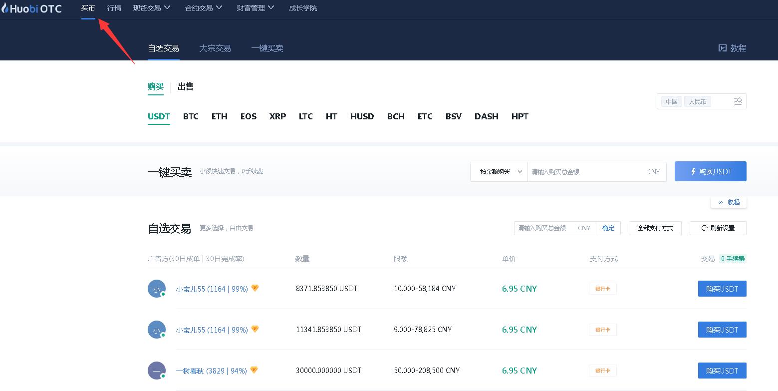Click avatar of 小宝儿55 with 11341.853850 USDT
The image size is (778, 391).
(x=157, y=330)
